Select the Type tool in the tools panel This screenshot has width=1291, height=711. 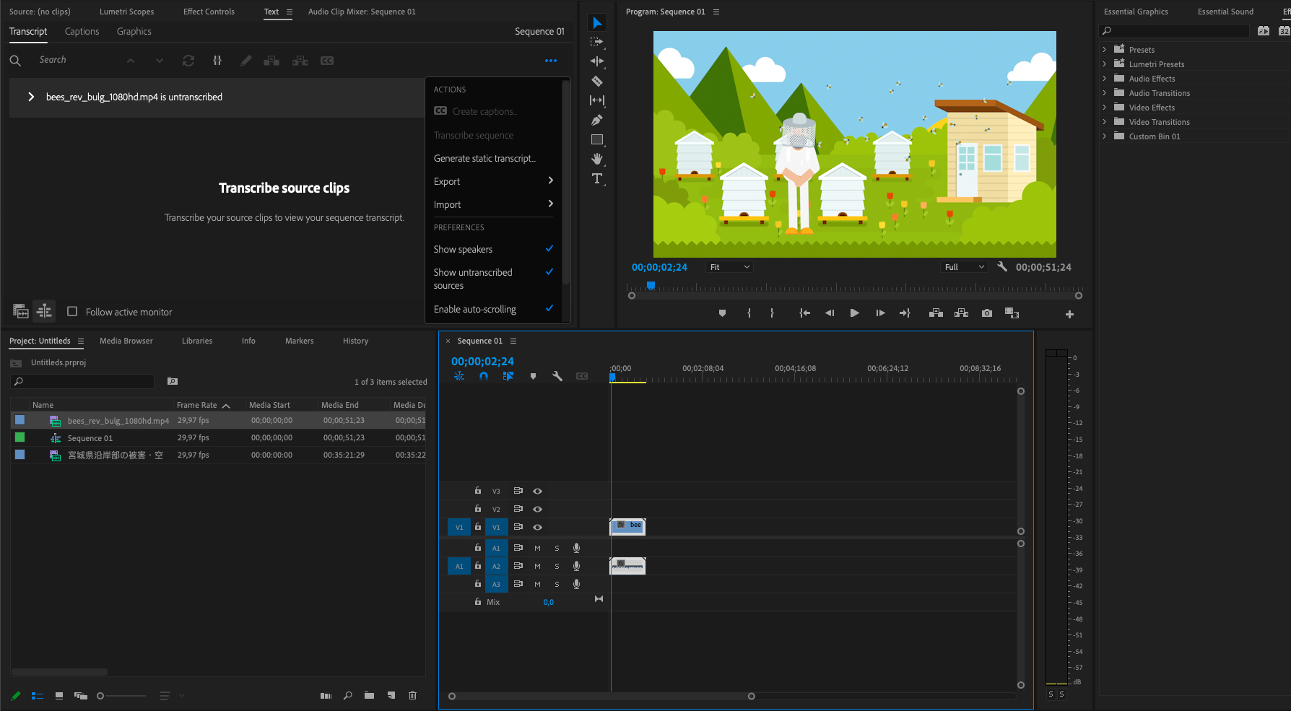[597, 179]
